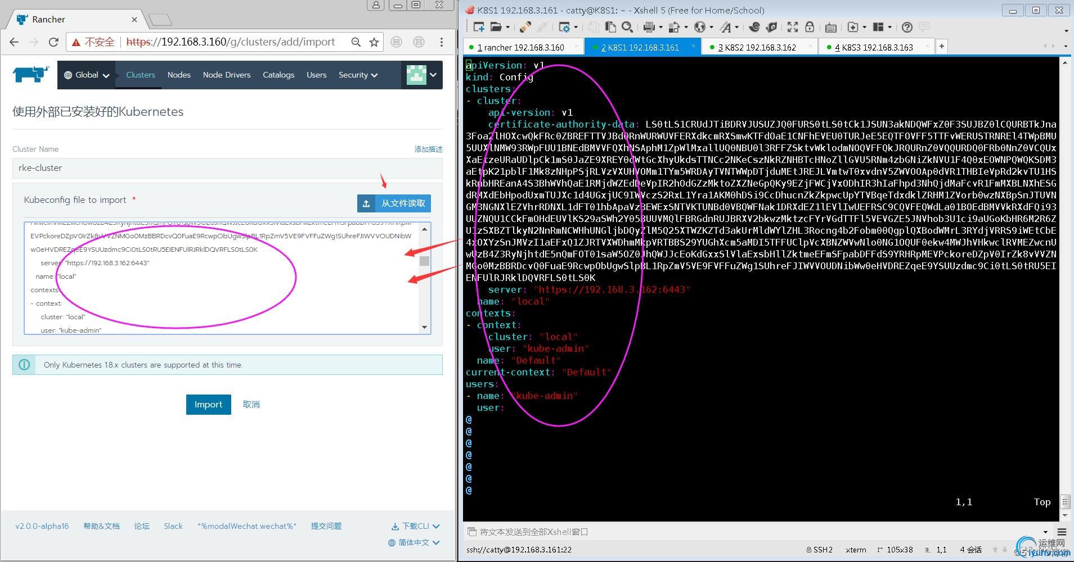1074x562 pixels.
Task: Open the Chrome three-dot menu
Action: [x=442, y=42]
